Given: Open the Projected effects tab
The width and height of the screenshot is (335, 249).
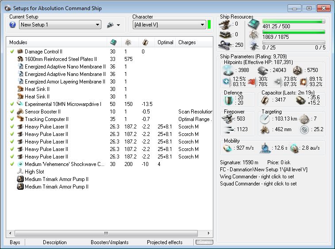Looking at the screenshot, I should (165, 242).
